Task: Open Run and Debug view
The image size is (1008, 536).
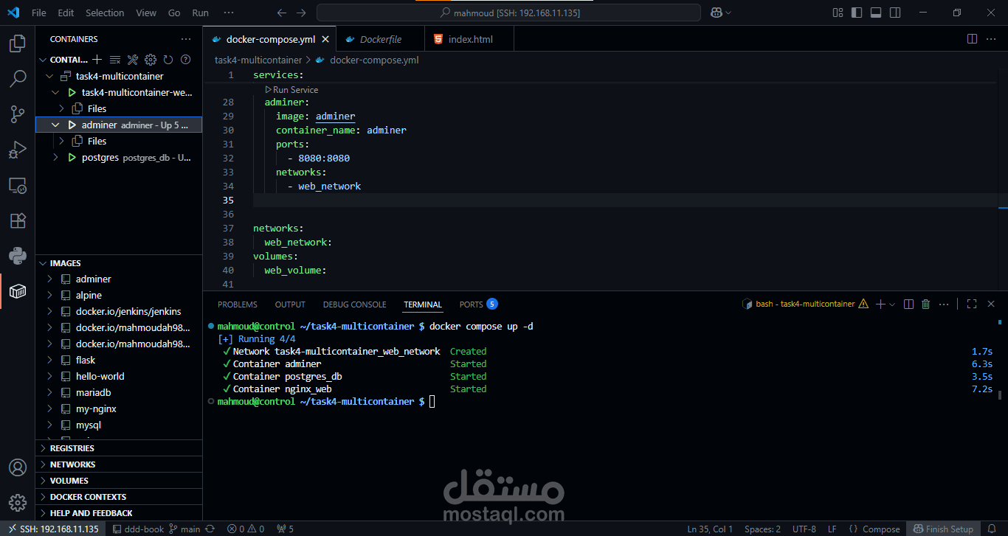Action: 17,150
